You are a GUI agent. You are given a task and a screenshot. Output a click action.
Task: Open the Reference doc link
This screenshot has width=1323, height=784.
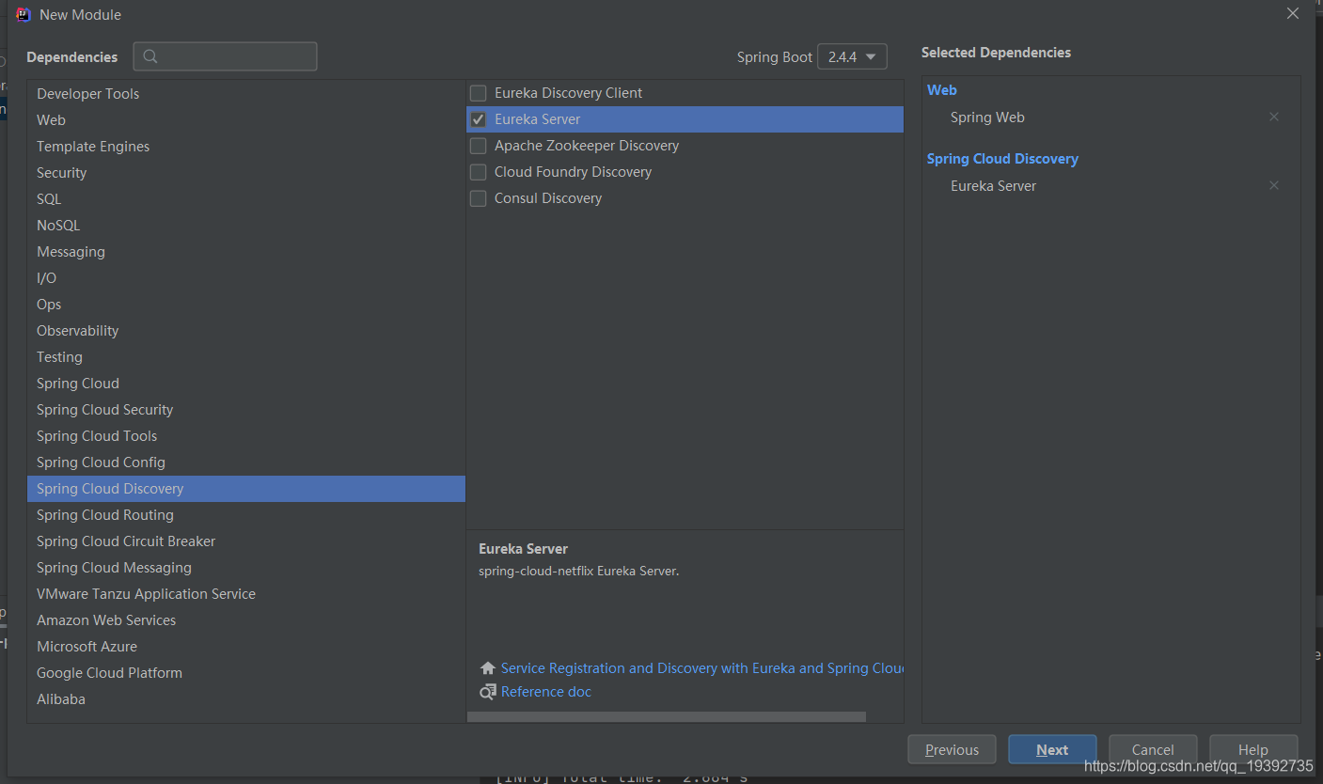point(546,692)
